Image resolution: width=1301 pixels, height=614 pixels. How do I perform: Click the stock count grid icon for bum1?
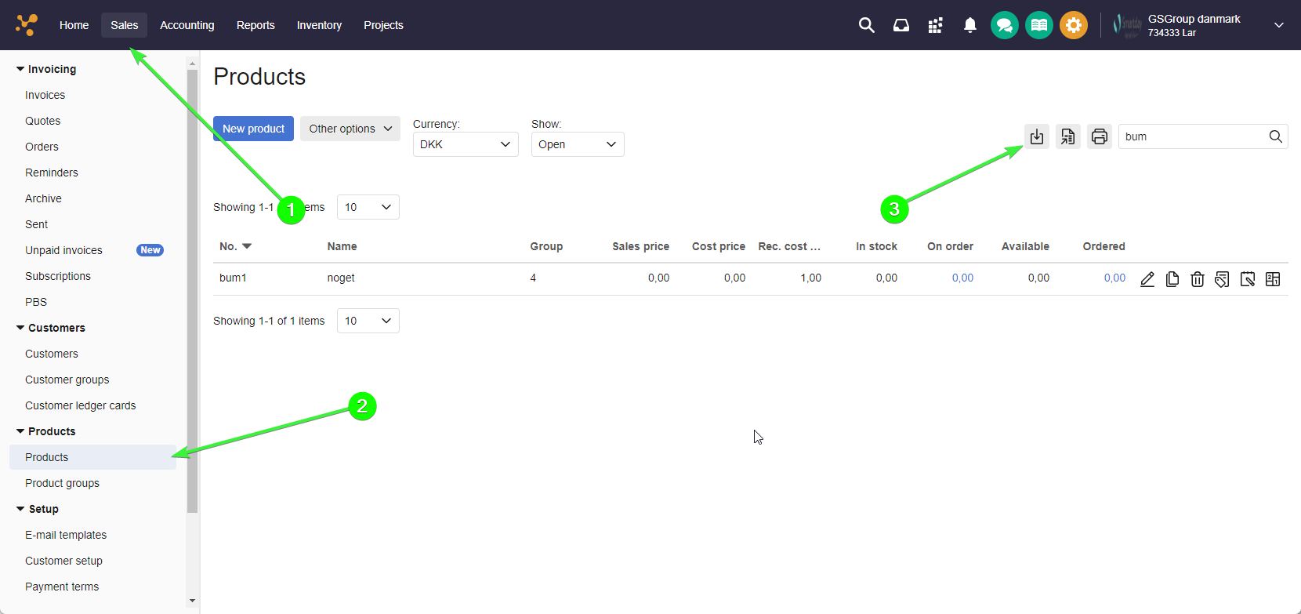point(1273,279)
